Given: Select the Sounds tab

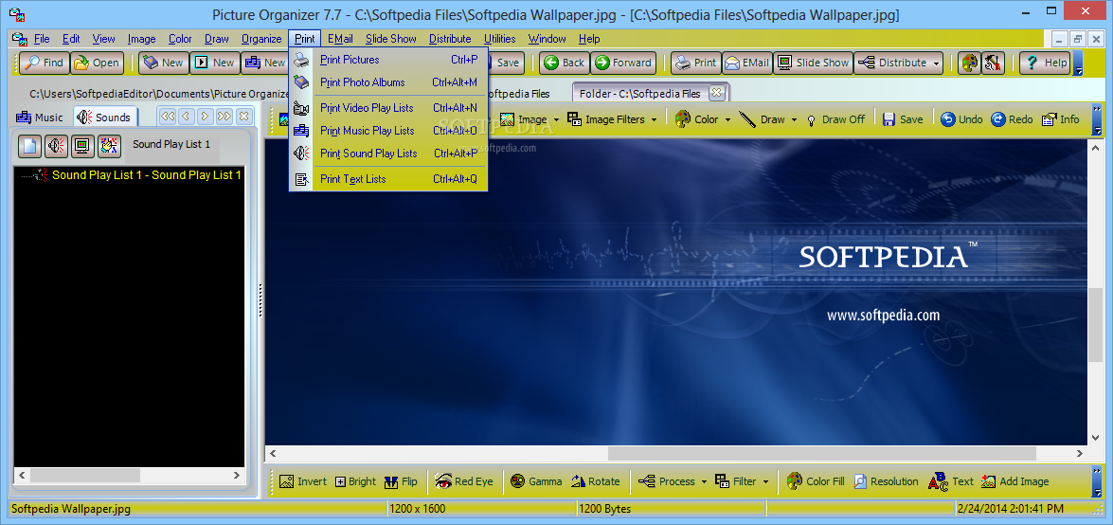Looking at the screenshot, I should [105, 118].
